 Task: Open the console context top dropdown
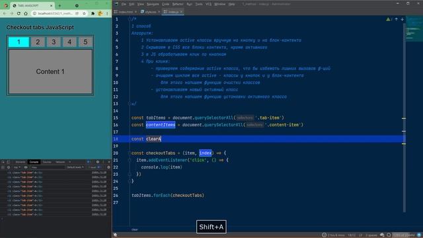pos(17,167)
